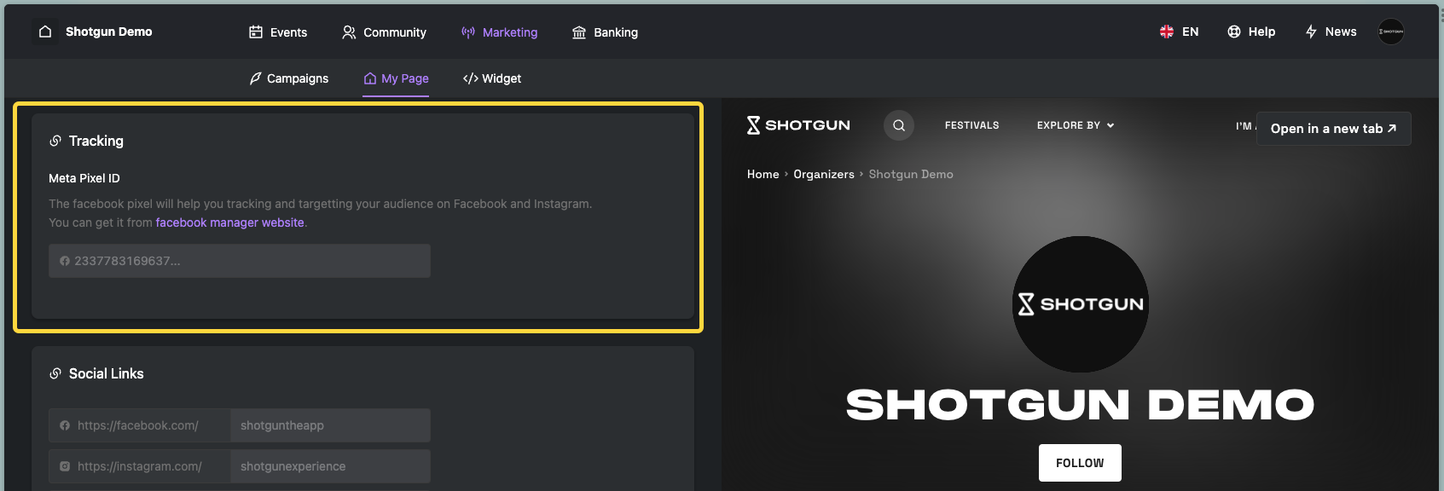Click the Shotgun logo in the preview header

[798, 125]
